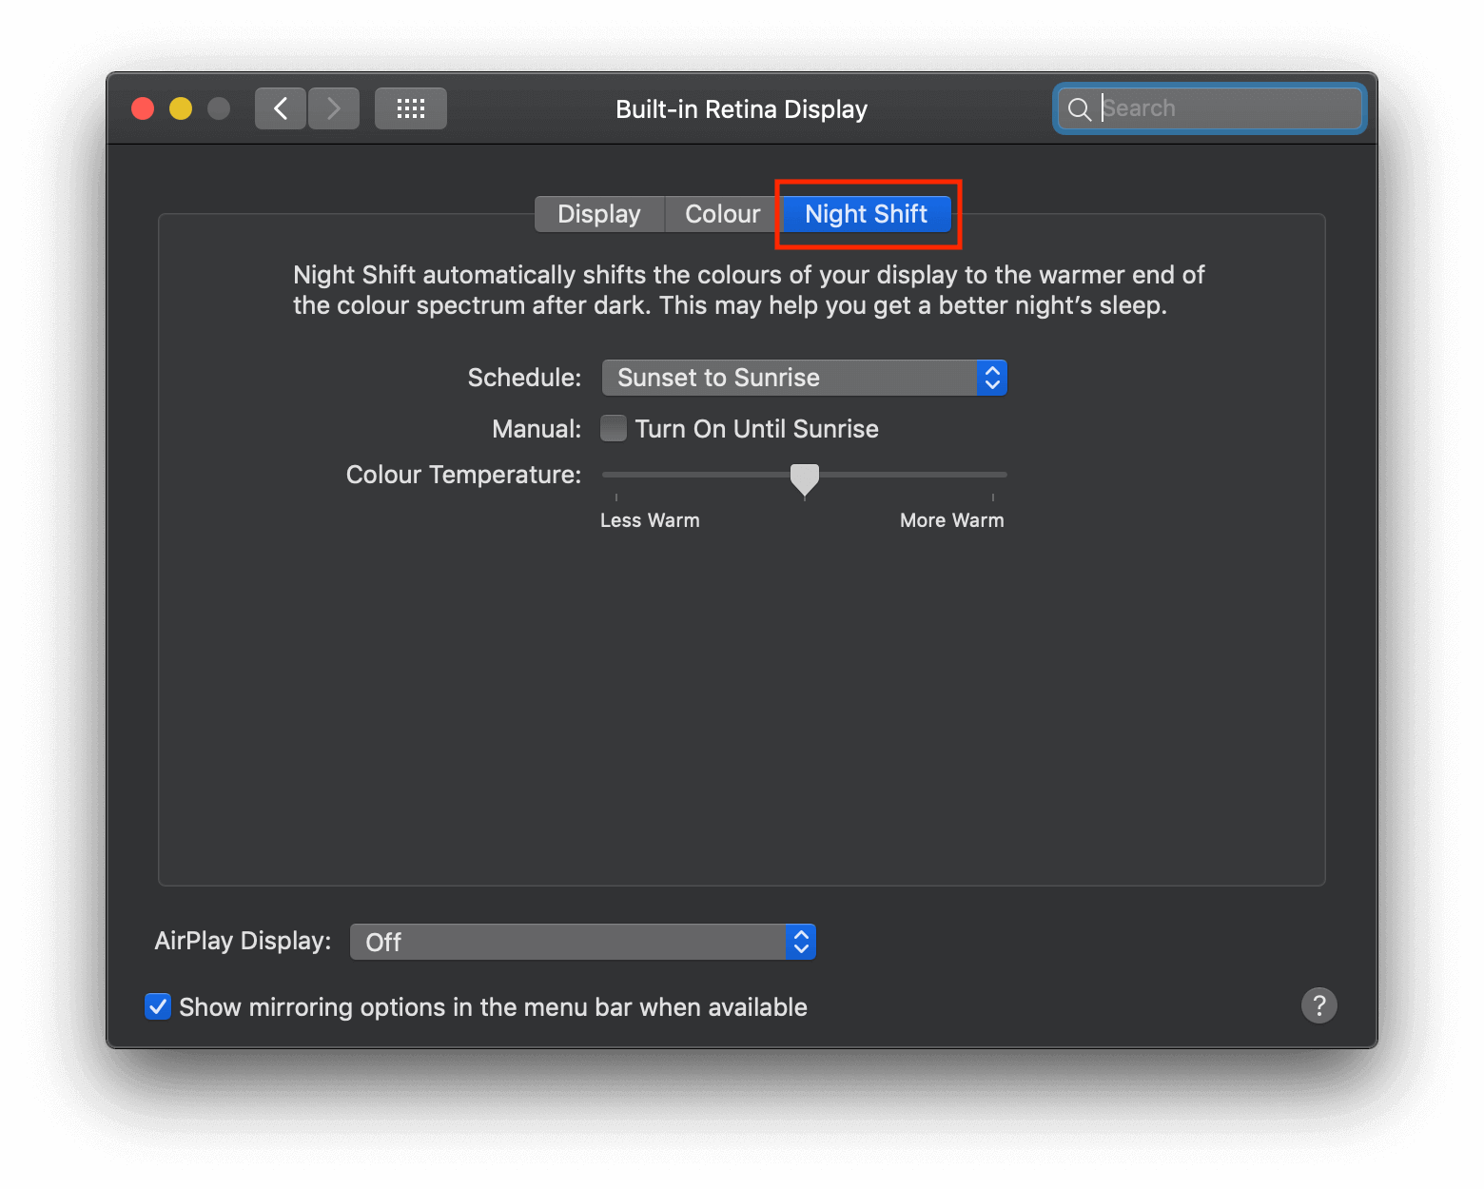This screenshot has width=1484, height=1189.
Task: Click the search magnifying glass icon
Action: [1079, 109]
